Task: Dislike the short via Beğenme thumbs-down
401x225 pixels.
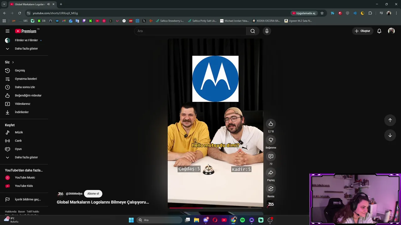Action: tap(271, 140)
